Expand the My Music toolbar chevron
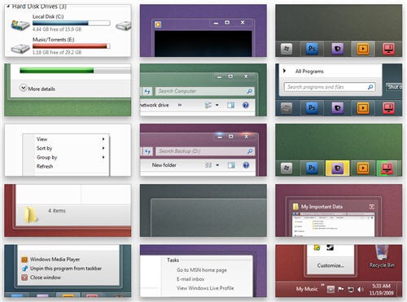This screenshot has height=302, width=407. (x=322, y=285)
